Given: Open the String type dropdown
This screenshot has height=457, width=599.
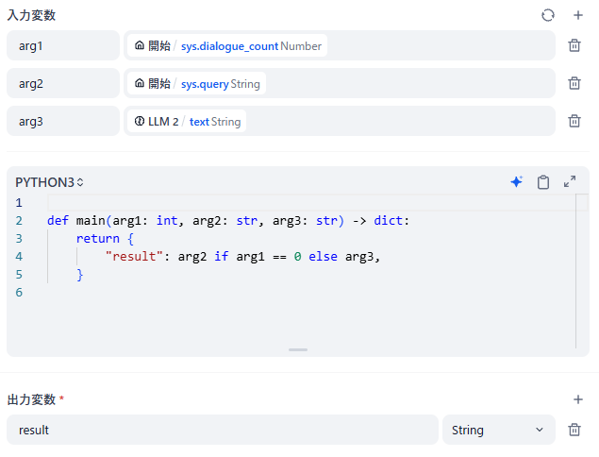Looking at the screenshot, I should [497, 430].
